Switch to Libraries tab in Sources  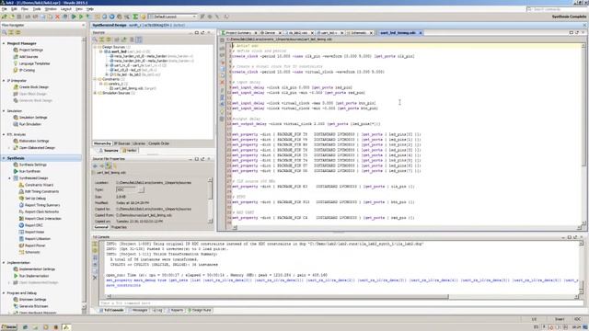click(x=139, y=143)
